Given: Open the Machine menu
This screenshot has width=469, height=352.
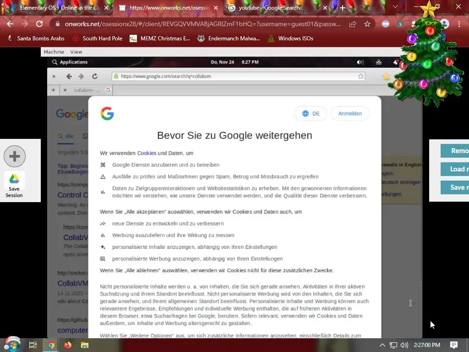Looking at the screenshot, I should [x=54, y=52].
